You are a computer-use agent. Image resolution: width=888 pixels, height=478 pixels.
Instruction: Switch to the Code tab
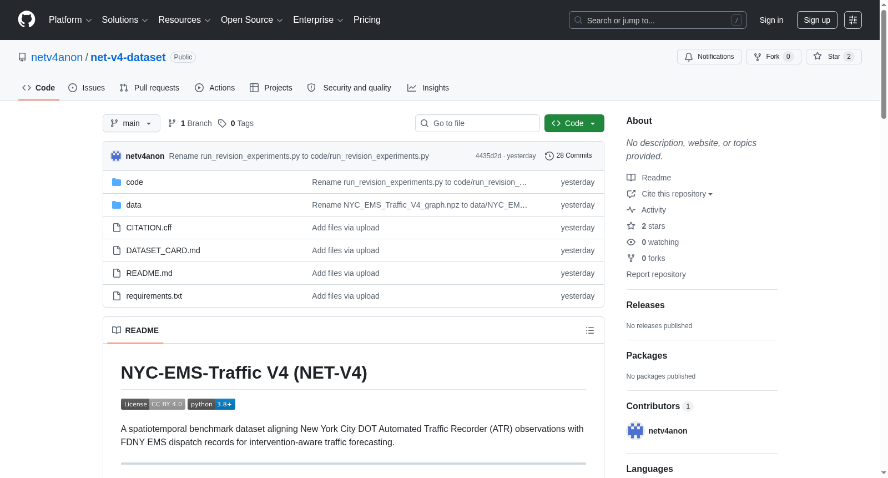(39, 88)
